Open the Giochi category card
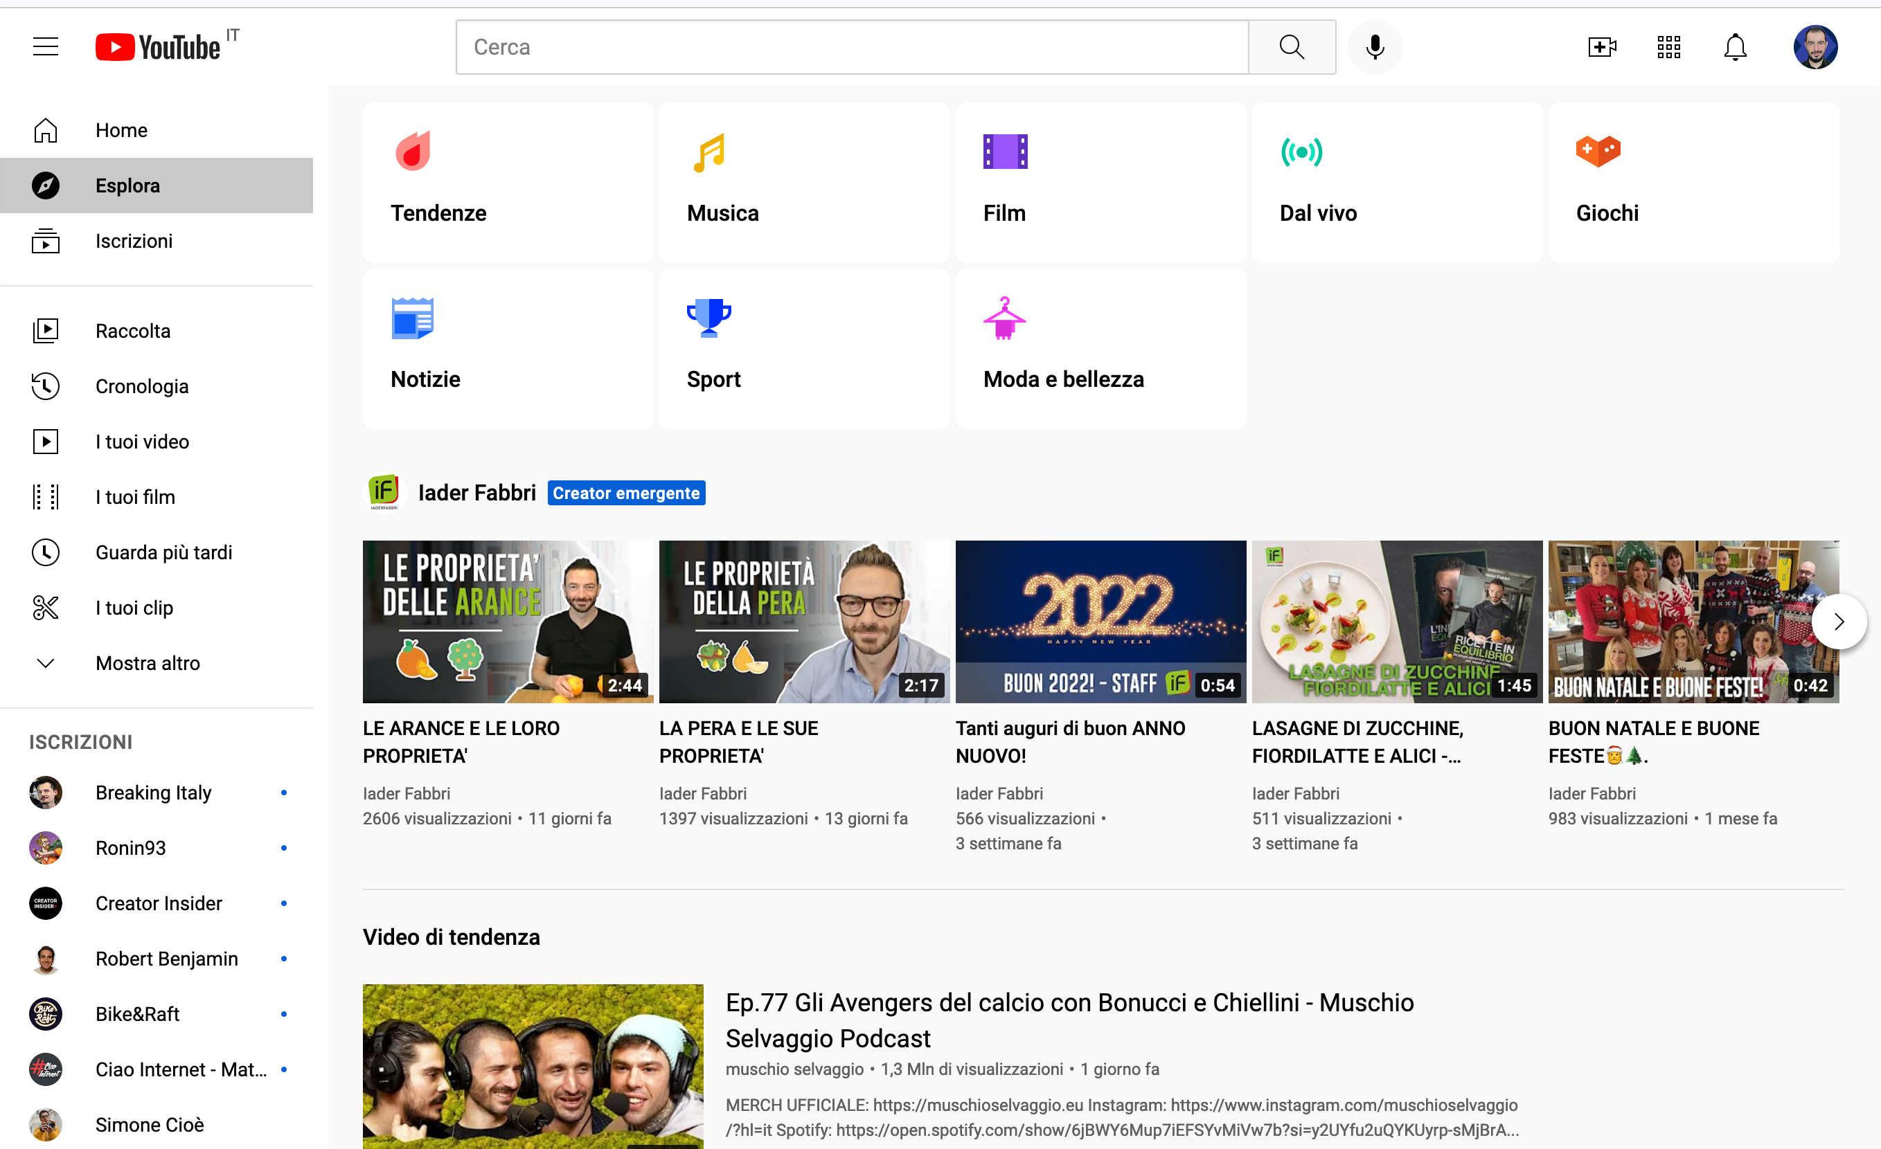Screen dimensions: 1881x1149 (x=1693, y=183)
